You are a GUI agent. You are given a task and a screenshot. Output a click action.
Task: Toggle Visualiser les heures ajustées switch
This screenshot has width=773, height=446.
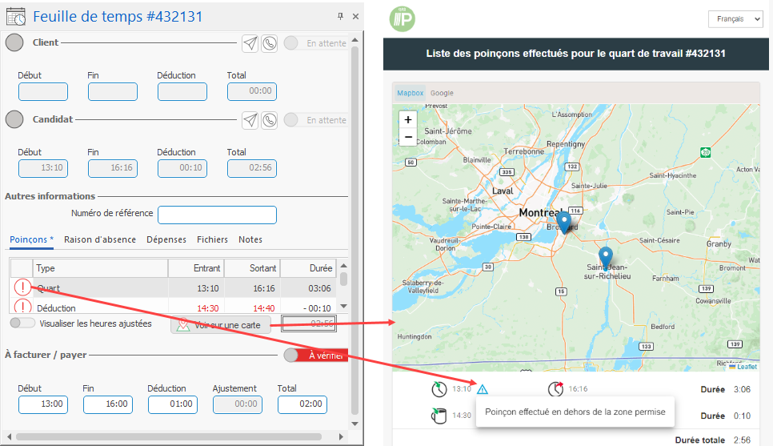[22, 323]
